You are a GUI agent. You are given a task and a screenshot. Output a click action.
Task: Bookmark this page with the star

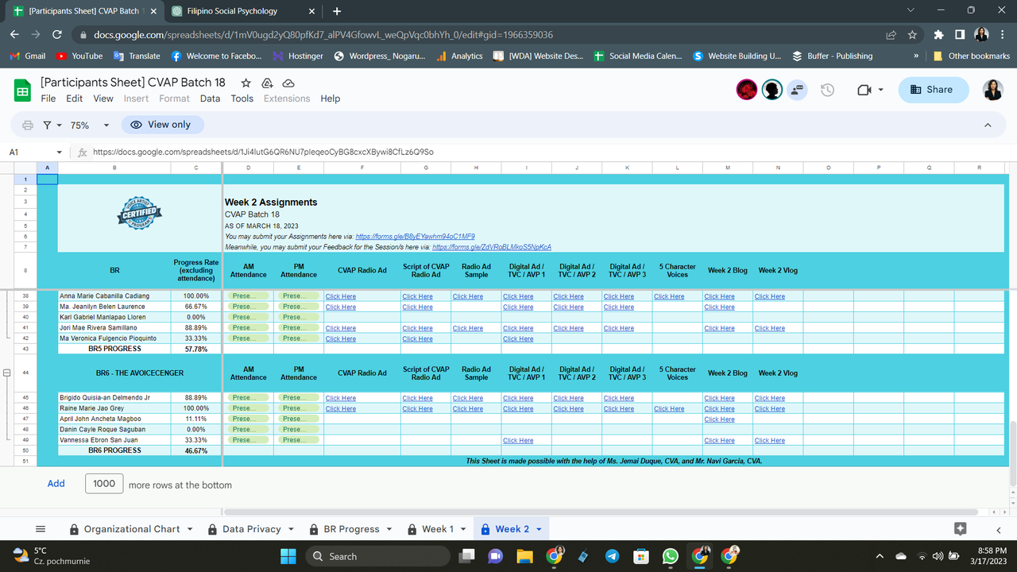912,35
